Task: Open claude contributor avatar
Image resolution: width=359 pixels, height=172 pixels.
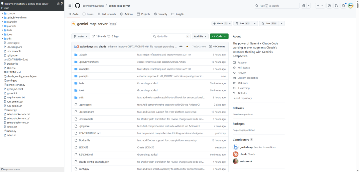Action: (x=236, y=154)
